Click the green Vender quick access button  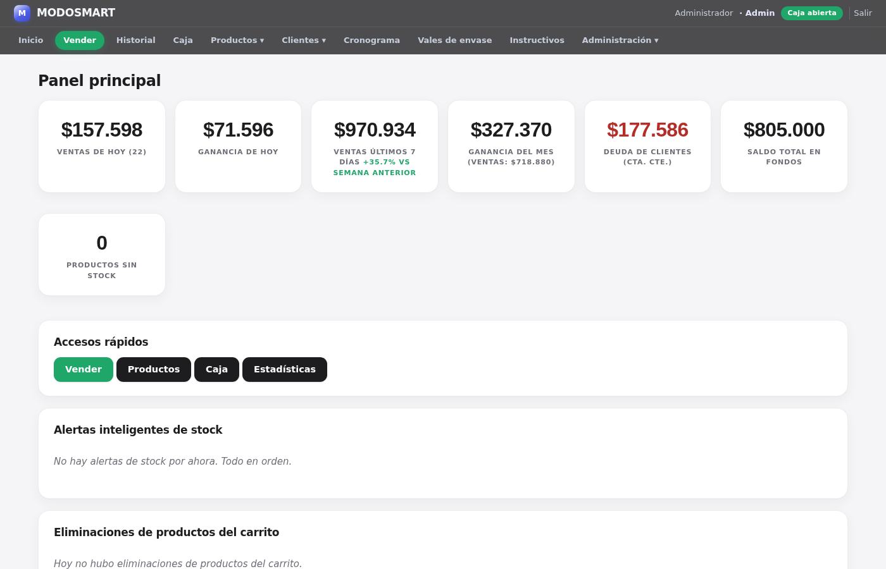pyautogui.click(x=84, y=370)
